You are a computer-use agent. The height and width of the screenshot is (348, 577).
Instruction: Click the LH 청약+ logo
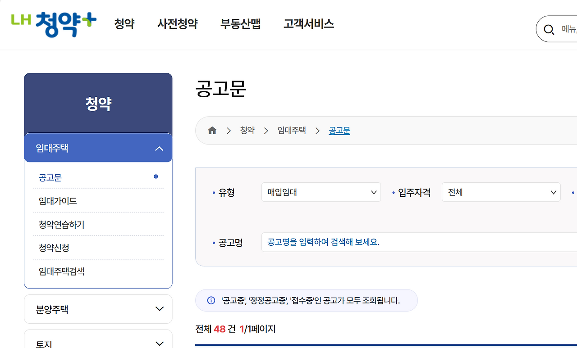click(54, 24)
